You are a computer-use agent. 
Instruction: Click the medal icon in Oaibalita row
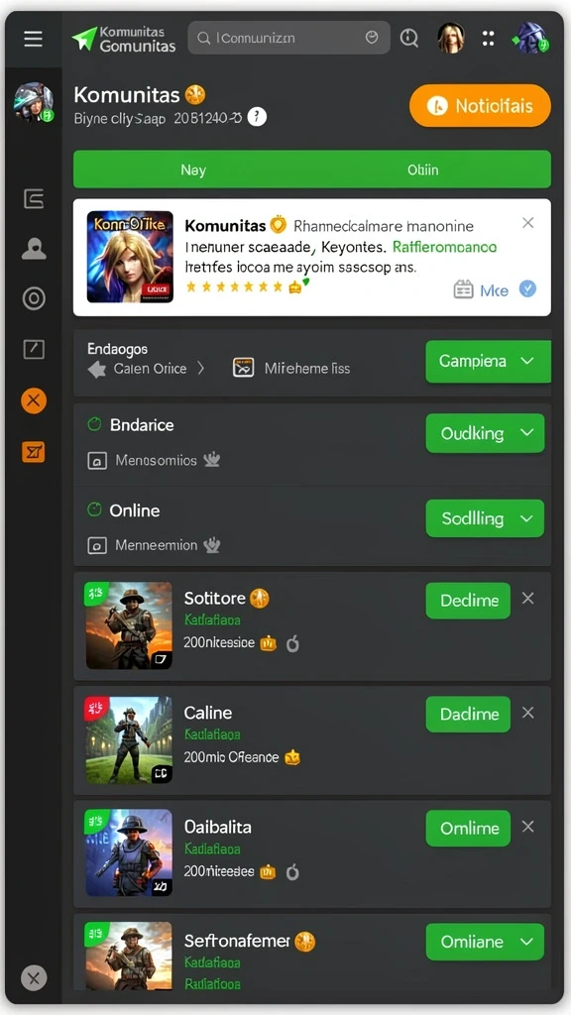[292, 872]
